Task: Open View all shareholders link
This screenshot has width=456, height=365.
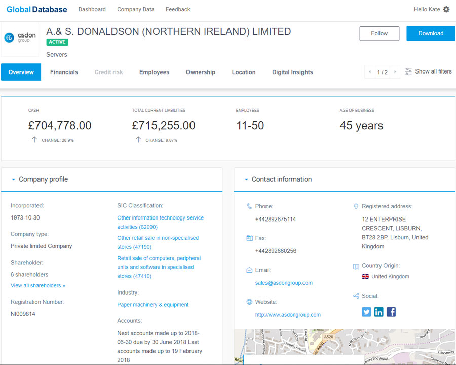Action: (x=38, y=285)
